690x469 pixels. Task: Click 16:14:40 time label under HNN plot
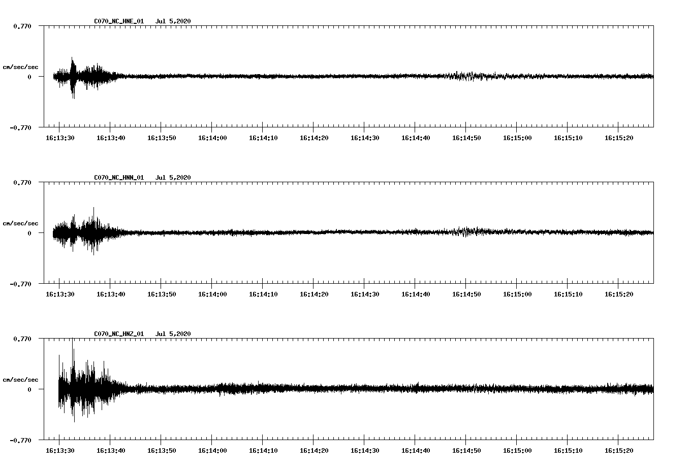416,294
